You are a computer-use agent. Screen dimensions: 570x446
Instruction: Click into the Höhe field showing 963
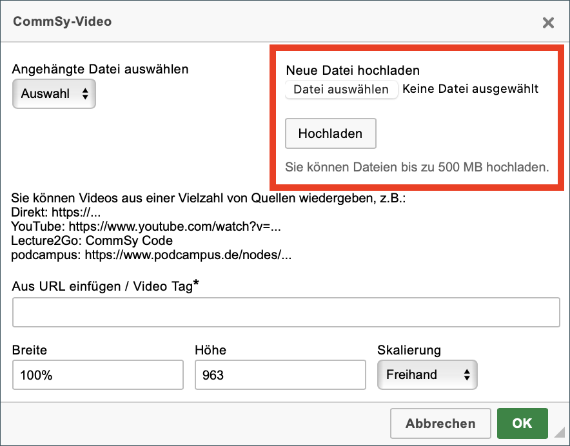tap(280, 374)
